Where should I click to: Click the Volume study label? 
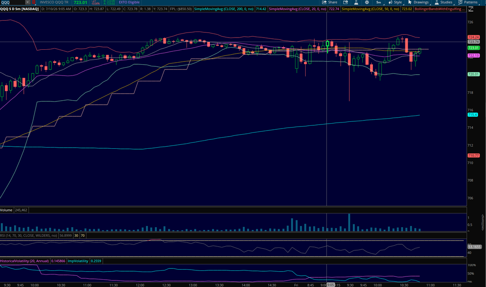click(6, 210)
